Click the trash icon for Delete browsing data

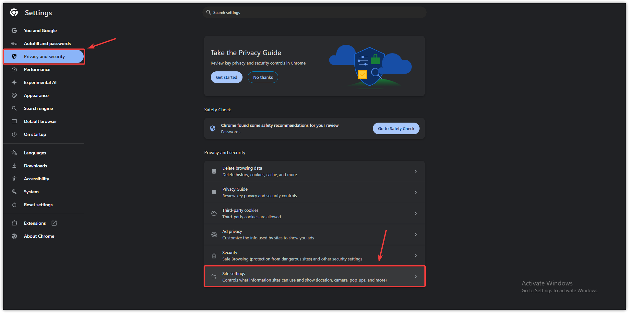pyautogui.click(x=214, y=171)
